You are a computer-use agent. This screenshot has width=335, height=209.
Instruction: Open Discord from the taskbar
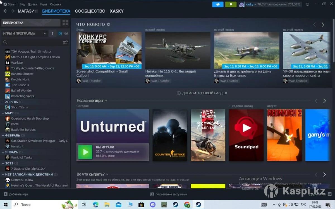(152, 205)
